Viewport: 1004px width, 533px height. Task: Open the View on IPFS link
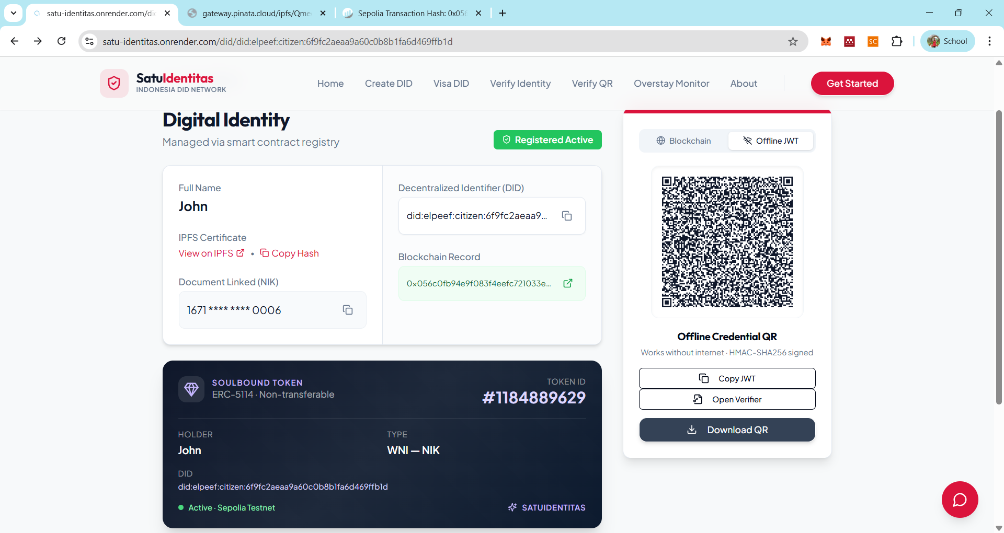[211, 253]
